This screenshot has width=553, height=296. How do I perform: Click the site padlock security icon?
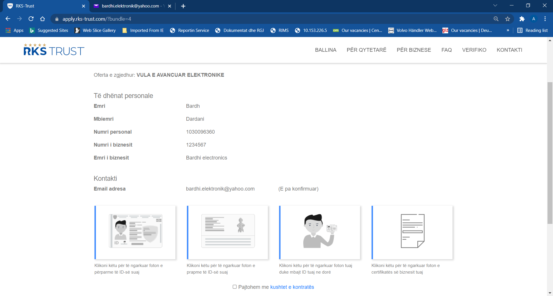point(57,19)
